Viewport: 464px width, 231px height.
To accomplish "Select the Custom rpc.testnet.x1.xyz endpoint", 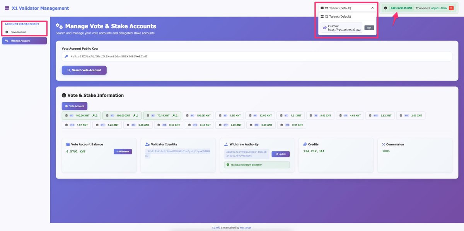I will [341, 28].
